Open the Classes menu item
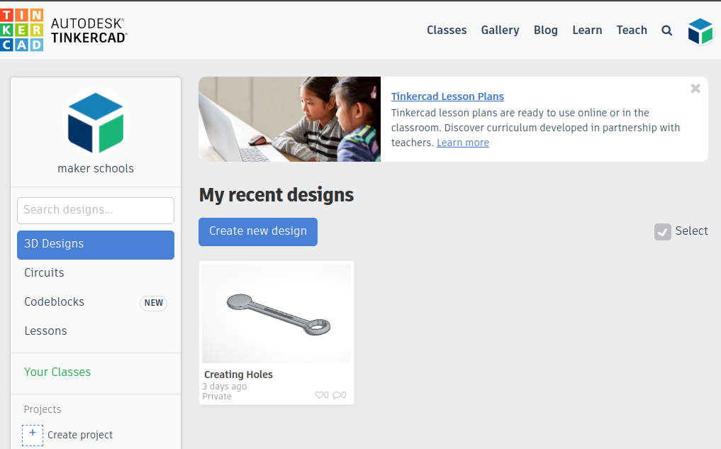721x449 pixels. (x=447, y=31)
